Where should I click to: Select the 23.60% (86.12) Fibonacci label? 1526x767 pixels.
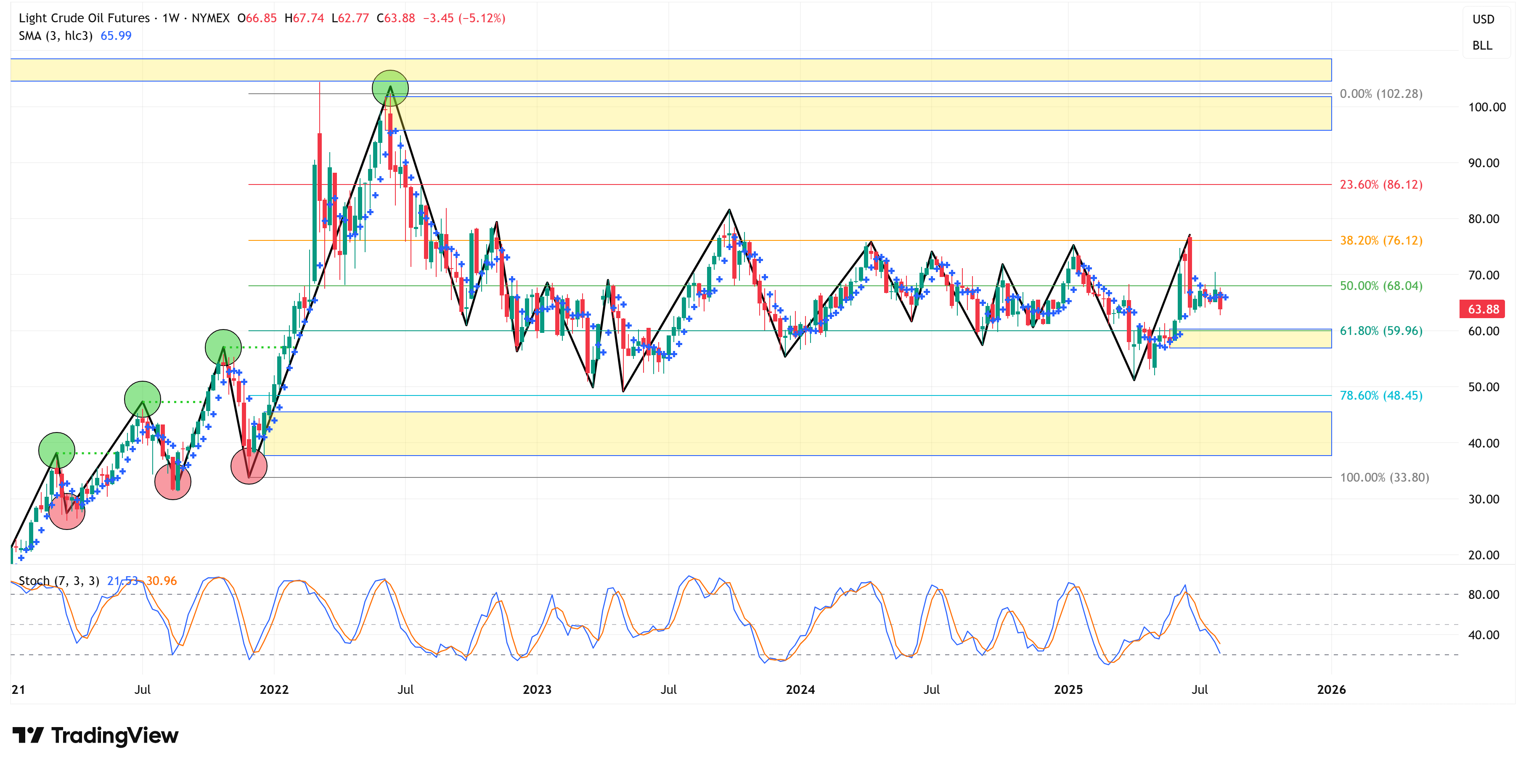(x=1380, y=185)
